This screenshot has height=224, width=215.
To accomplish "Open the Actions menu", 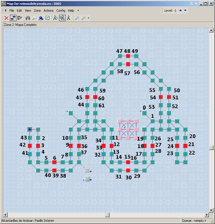I will (x=49, y=11).
